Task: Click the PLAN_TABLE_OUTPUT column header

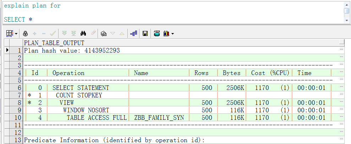Action: [54, 43]
